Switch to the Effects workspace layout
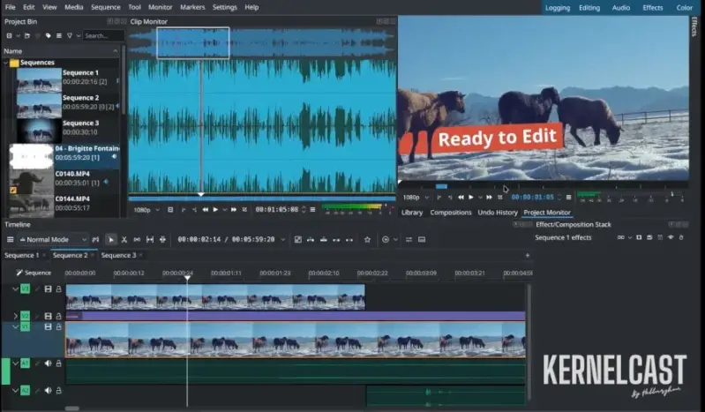The image size is (705, 412). tap(653, 7)
